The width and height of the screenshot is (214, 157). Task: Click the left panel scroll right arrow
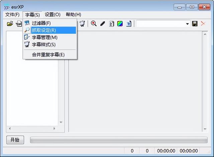pyautogui.click(x=55, y=129)
